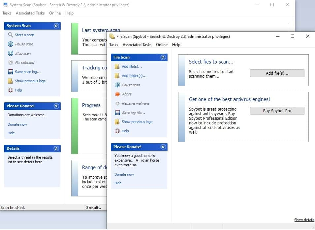
Task: Click Show previous logs link in System Scan
Action: pos(30,81)
